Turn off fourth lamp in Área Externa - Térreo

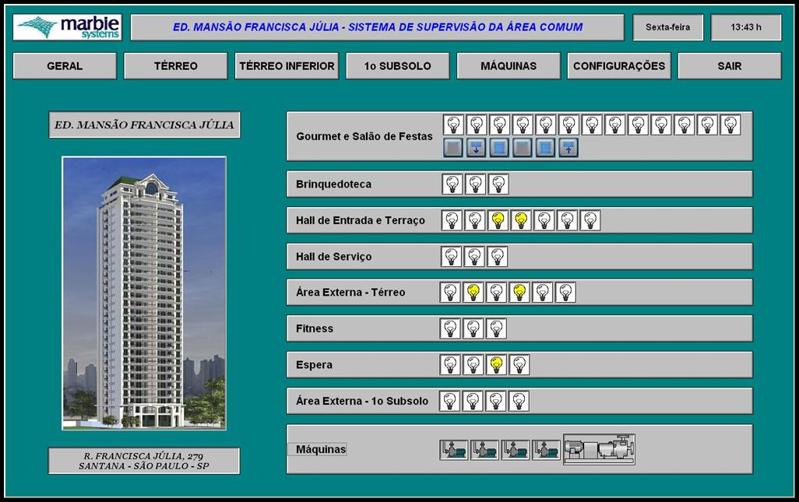(x=519, y=293)
